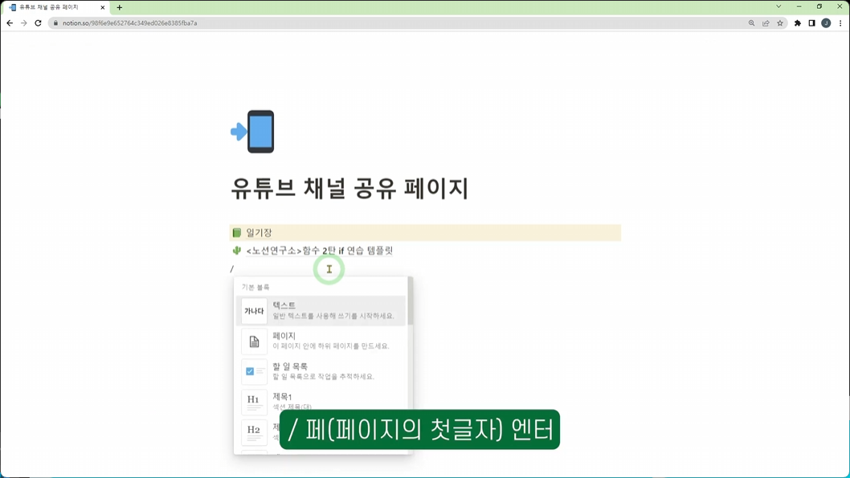Click the slash command menu scrollbar
This screenshot has height=478, width=850.
point(411,302)
